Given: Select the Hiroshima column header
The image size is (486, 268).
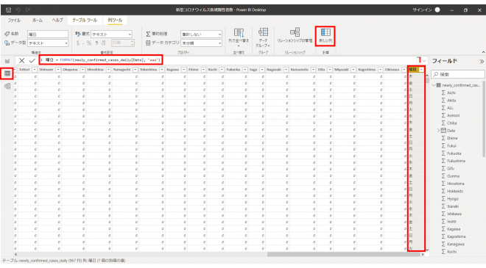Looking at the screenshot, I should pyautogui.click(x=96, y=70).
